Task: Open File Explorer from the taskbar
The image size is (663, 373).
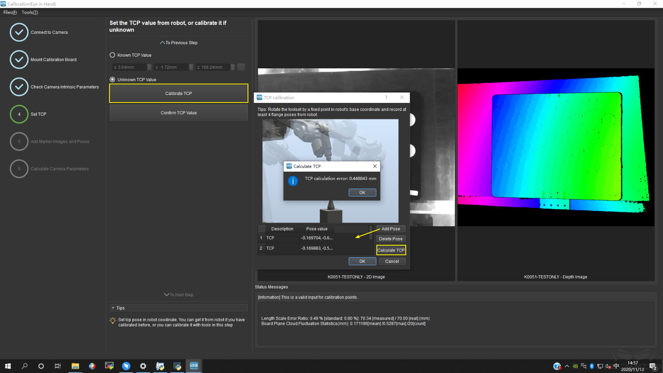Action: (75, 366)
